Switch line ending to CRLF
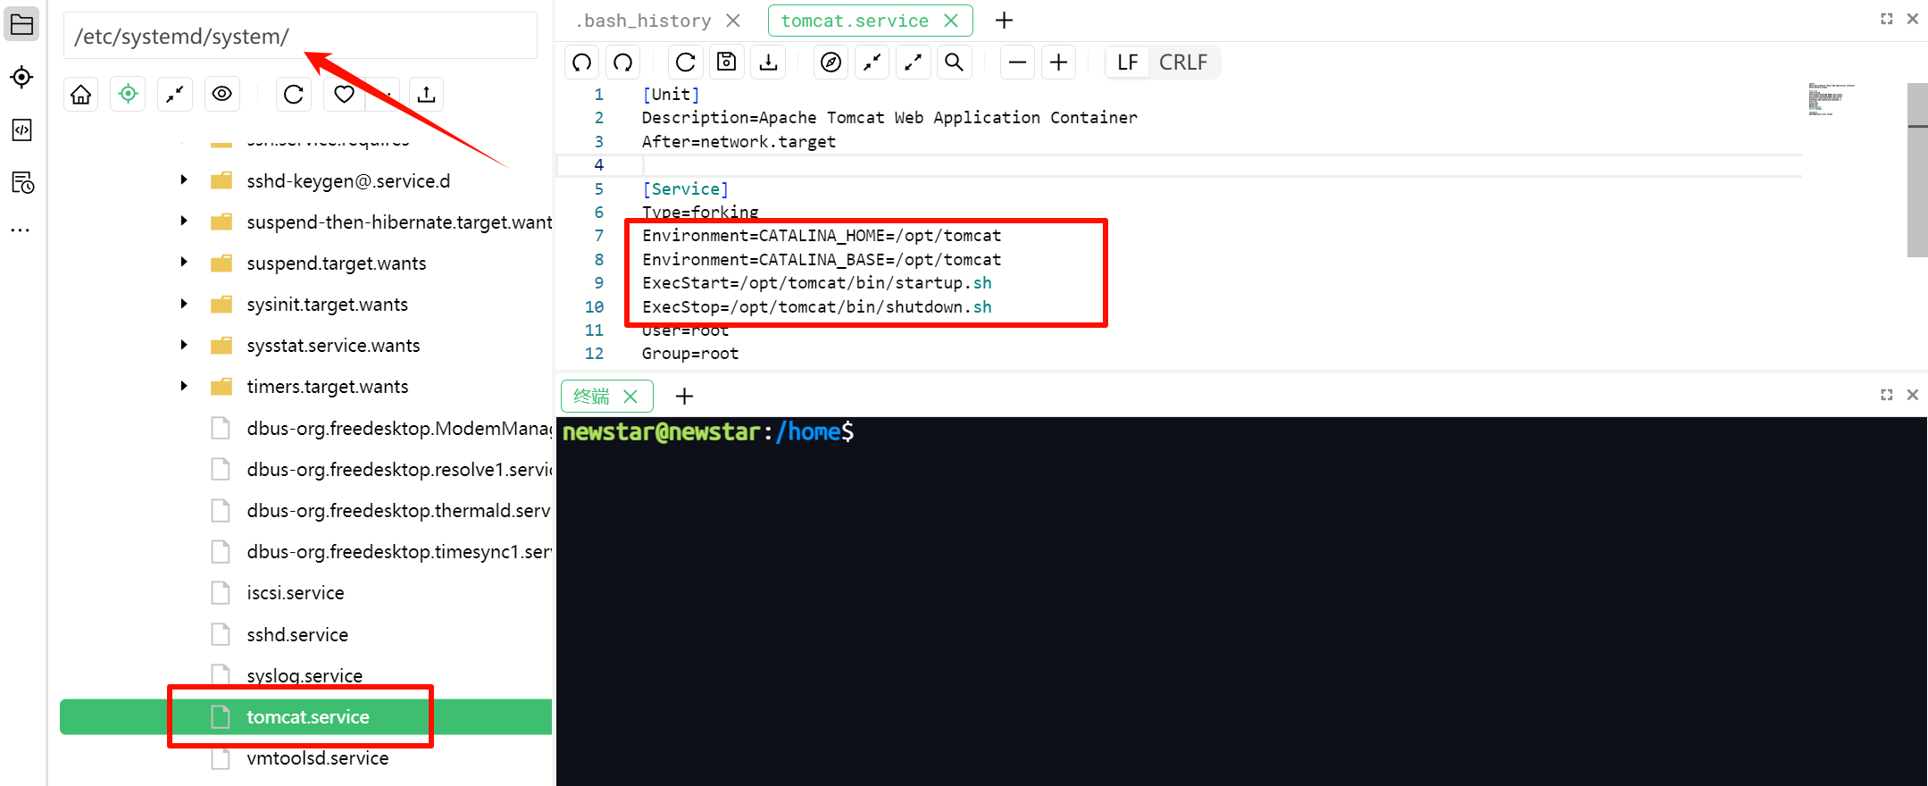The height and width of the screenshot is (786, 1928). click(1182, 63)
